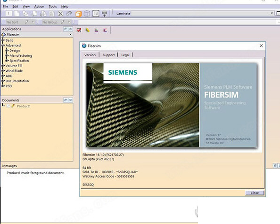The image size is (280, 224).
Task: Float the Applications panel
Action: click(x=66, y=29)
